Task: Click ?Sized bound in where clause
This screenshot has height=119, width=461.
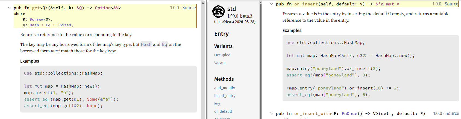Action: [x=64, y=25]
